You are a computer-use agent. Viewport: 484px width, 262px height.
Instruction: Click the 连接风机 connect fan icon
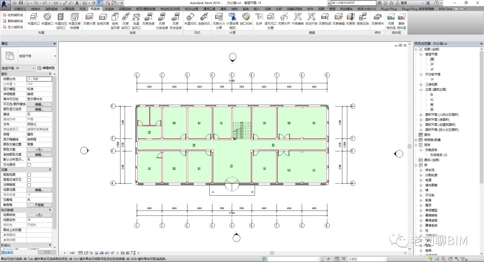tap(204, 19)
